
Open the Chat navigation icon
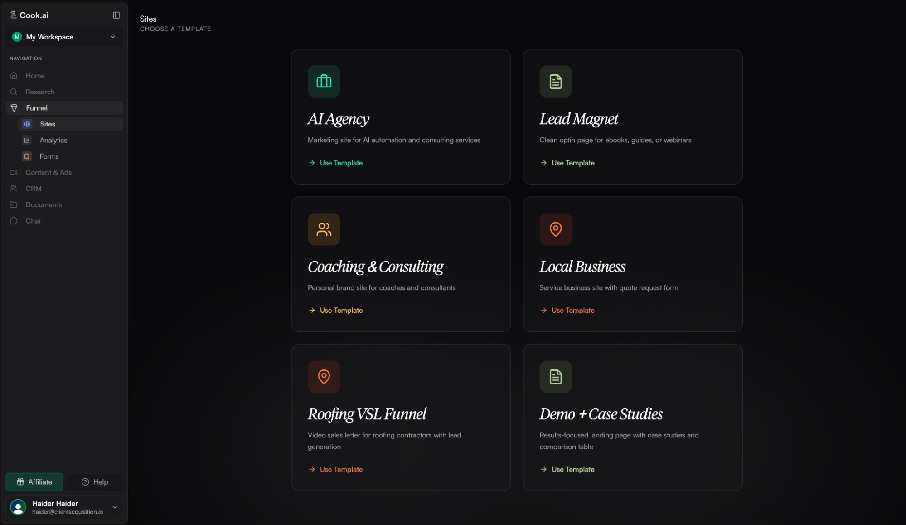tap(14, 221)
